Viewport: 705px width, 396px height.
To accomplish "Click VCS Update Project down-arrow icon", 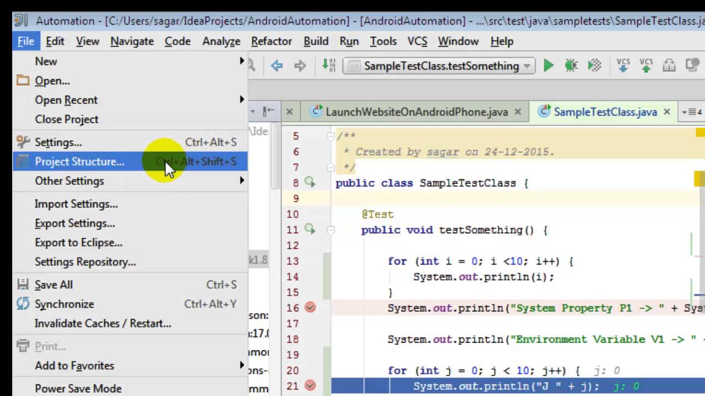I will 623,65.
